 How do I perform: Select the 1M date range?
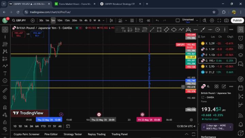[26, 126]
